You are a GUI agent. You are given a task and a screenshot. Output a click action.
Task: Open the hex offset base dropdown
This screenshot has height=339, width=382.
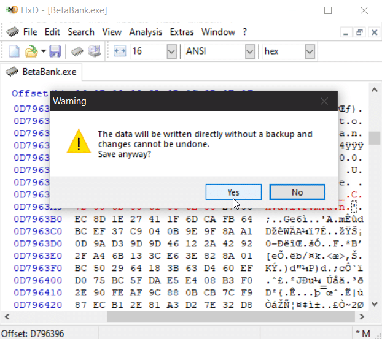[309, 51]
